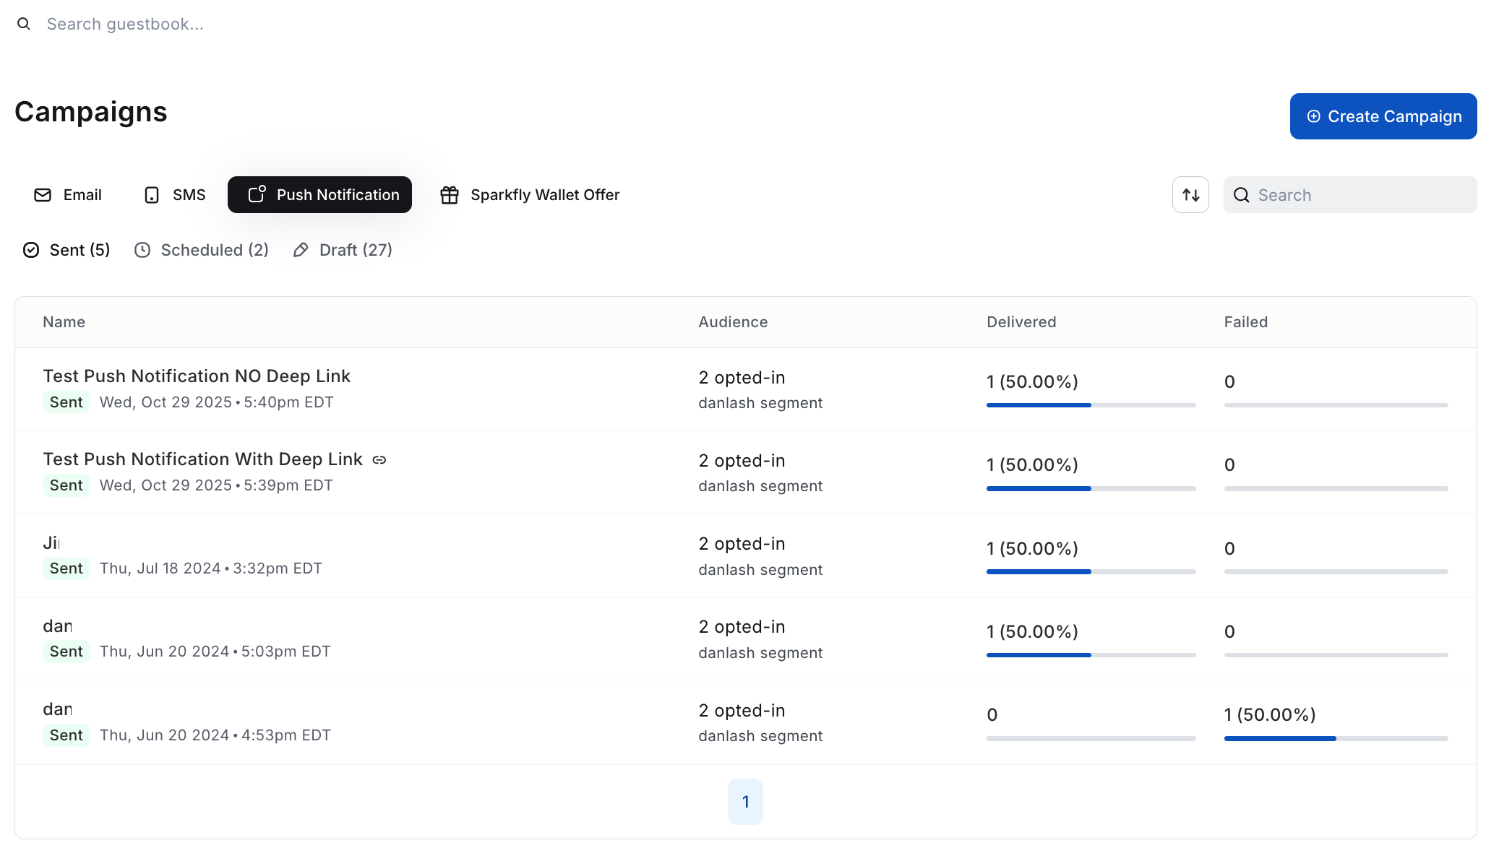The height and width of the screenshot is (861, 1512).
Task: Click Delivered progress bar for Ji row
Action: 1091,572
